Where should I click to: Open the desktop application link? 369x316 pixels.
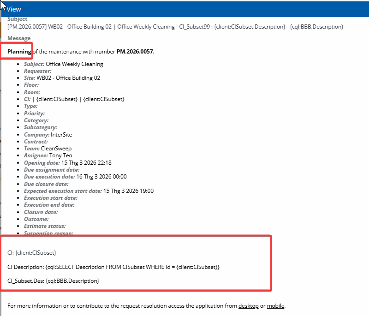pos(248,306)
